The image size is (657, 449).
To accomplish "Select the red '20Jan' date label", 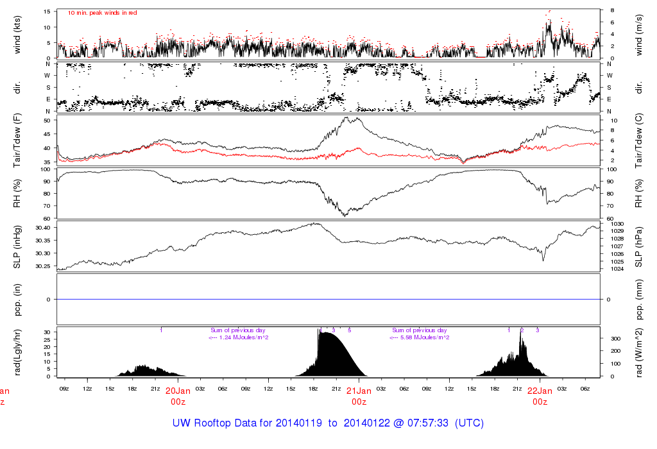I will (x=178, y=391).
